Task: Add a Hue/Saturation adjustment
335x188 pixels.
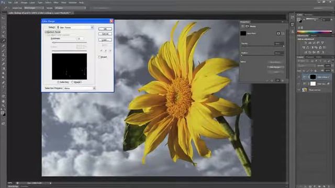Action: [304, 48]
